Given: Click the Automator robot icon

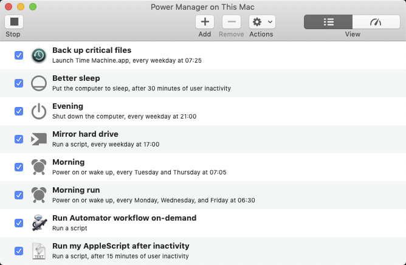Looking at the screenshot, I should (39, 223).
